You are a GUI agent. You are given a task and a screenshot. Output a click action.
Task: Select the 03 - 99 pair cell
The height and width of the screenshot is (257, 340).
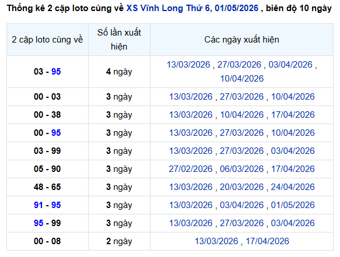point(47,151)
